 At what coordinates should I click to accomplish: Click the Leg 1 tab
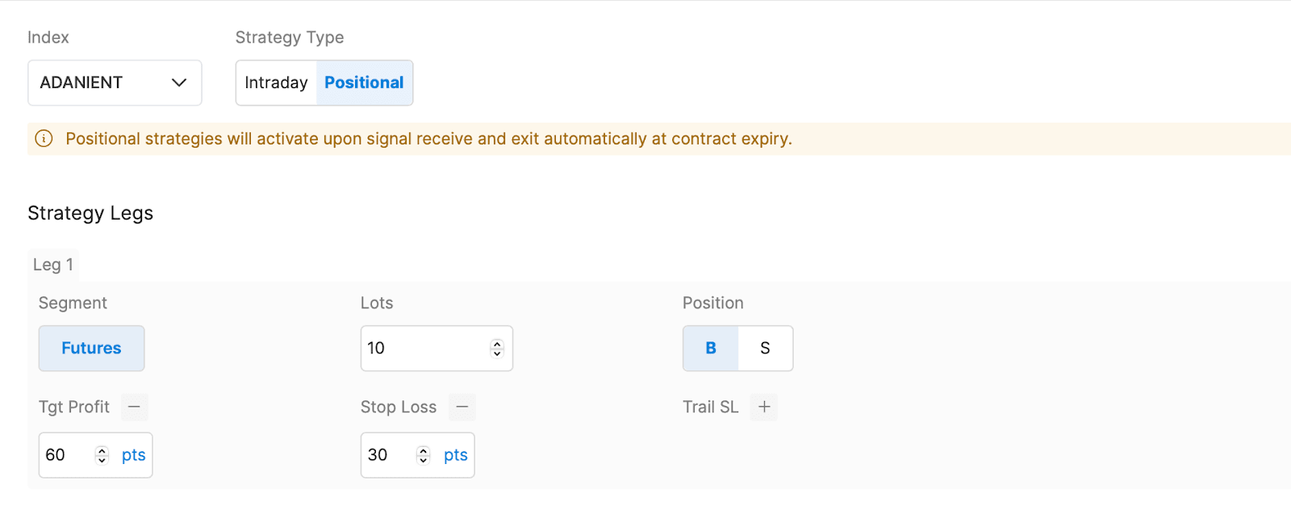tap(53, 265)
